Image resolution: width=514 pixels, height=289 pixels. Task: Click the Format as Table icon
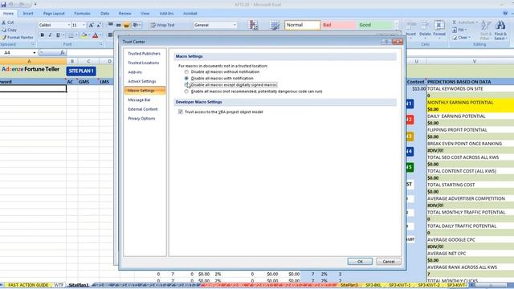pos(275,25)
